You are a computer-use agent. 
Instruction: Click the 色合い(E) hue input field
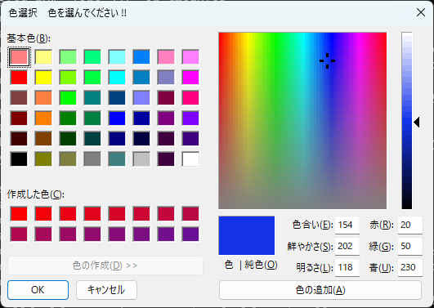pyautogui.click(x=347, y=225)
